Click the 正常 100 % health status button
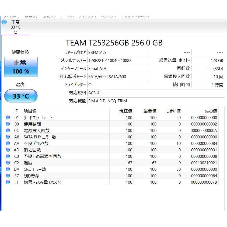 point(21,67)
